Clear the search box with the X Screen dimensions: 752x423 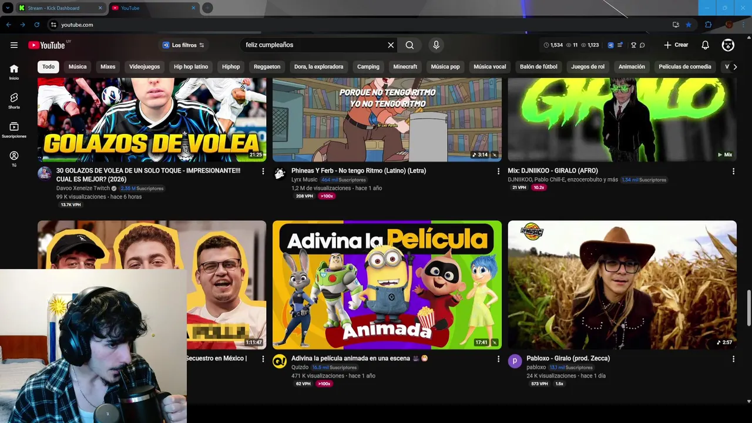(391, 45)
